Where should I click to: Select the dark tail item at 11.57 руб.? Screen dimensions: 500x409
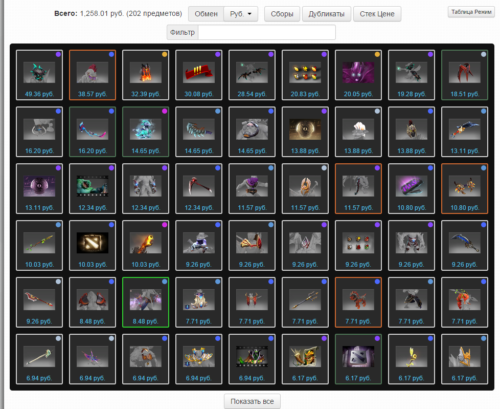(x=358, y=189)
